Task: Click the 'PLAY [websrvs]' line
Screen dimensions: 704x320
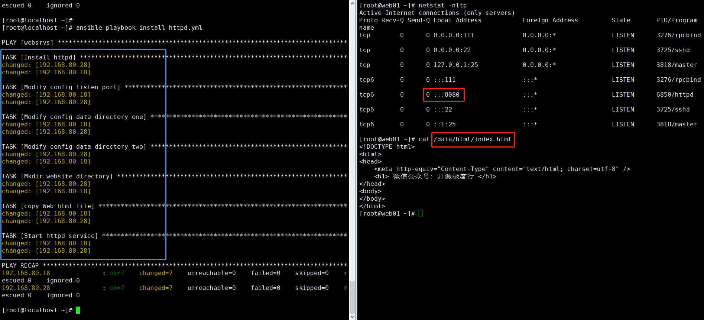Action: [x=175, y=43]
